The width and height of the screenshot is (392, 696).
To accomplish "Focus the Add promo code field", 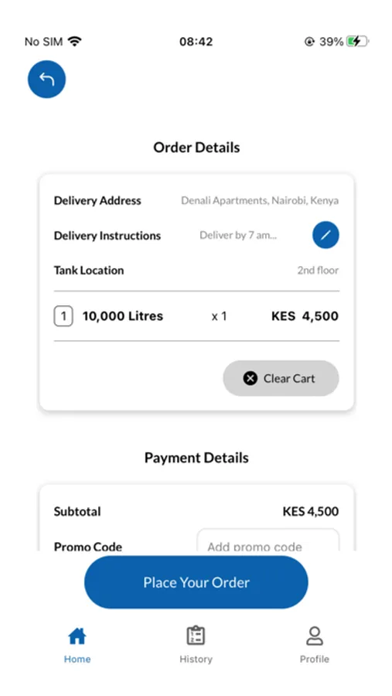I will pyautogui.click(x=268, y=541).
